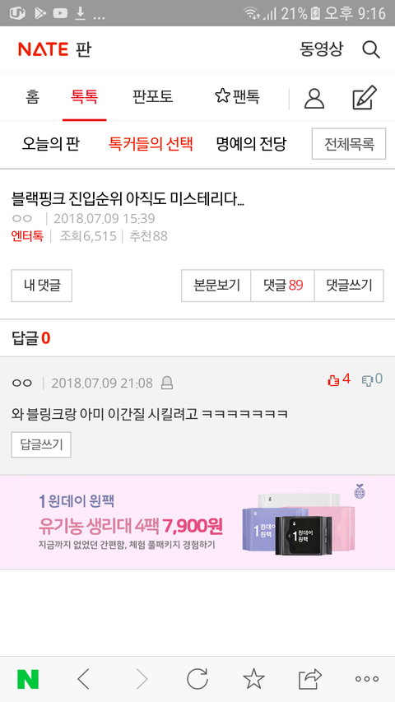Open the 오늘의 판 tab
The height and width of the screenshot is (702, 395).
[50, 144]
